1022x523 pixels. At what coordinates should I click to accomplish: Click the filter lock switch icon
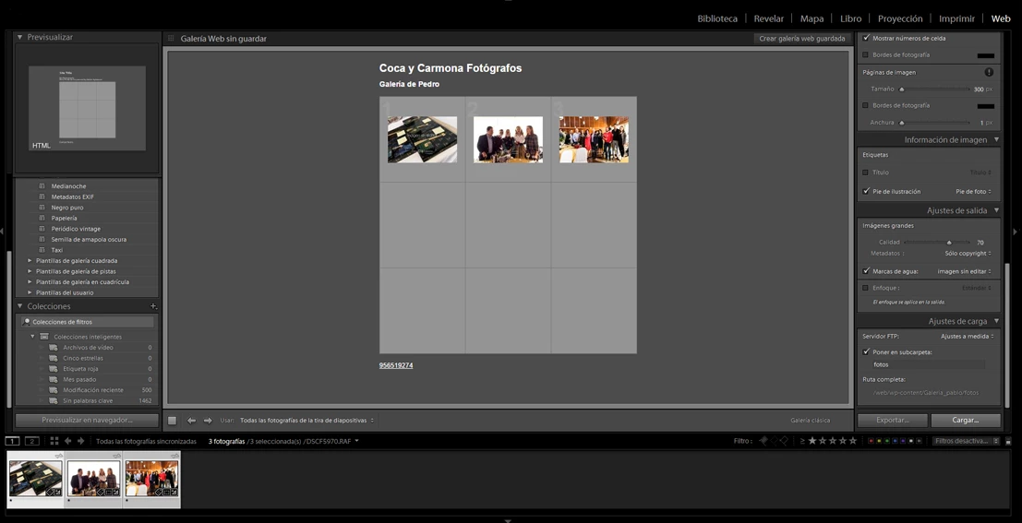[x=1008, y=441]
